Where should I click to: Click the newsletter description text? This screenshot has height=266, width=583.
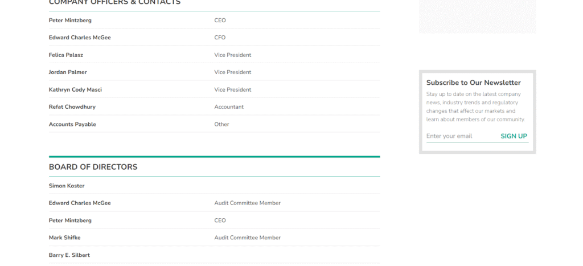point(475,107)
